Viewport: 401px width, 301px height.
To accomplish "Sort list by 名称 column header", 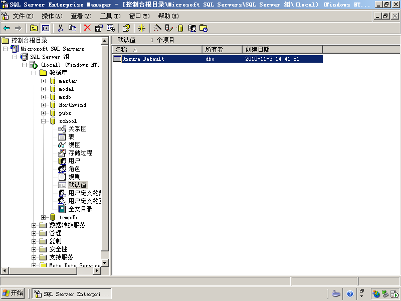I will click(157, 49).
